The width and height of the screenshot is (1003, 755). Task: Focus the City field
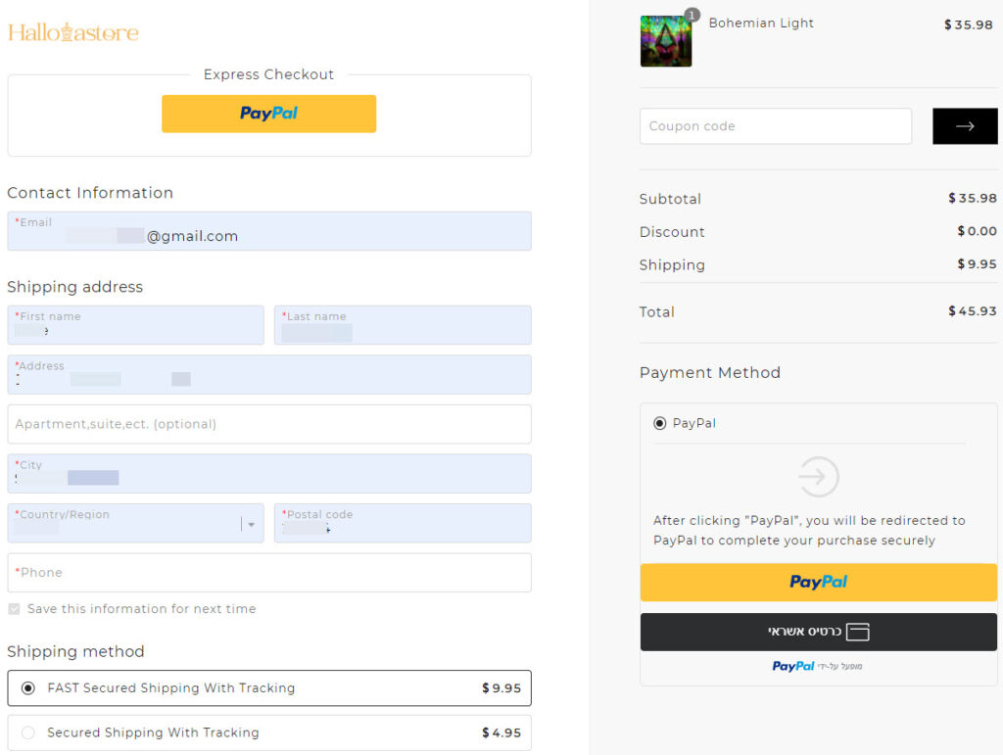(x=269, y=474)
